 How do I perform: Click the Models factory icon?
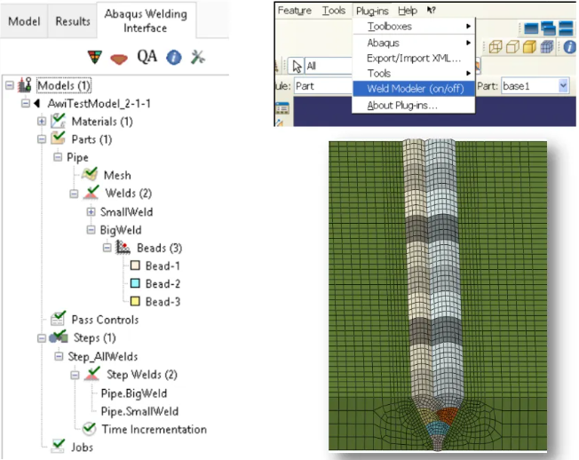pyautogui.click(x=25, y=85)
